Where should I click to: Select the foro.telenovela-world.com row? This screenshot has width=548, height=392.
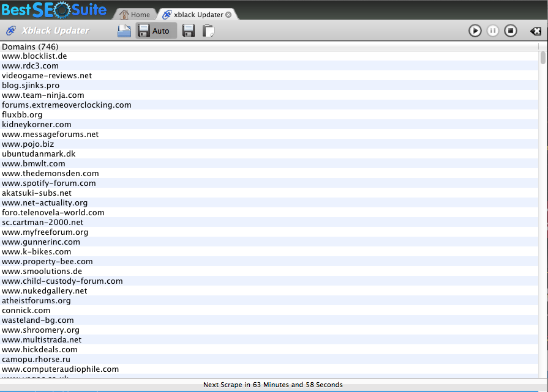pyautogui.click(x=269, y=212)
